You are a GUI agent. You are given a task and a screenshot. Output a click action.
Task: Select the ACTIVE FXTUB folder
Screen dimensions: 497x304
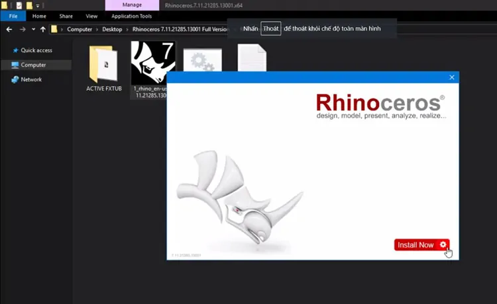104,69
